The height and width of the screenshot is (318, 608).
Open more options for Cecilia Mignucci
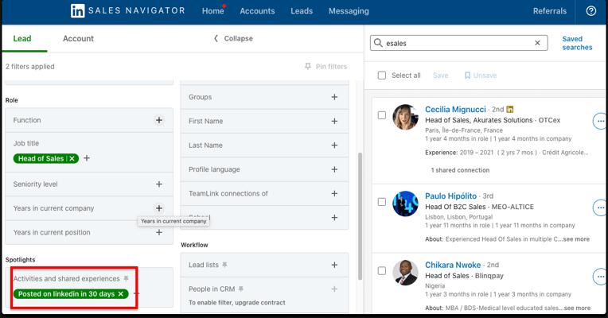coord(600,121)
